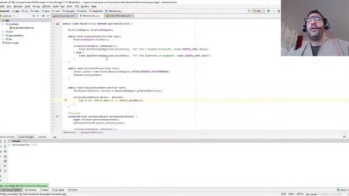Click the UTF-8 encoding in status bar
The height and width of the screenshot is (196, 349).
300,194
